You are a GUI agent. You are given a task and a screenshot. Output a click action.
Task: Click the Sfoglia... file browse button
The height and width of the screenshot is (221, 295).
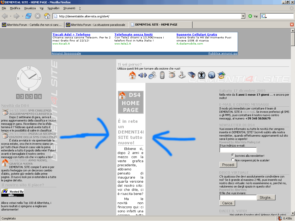point(267,197)
